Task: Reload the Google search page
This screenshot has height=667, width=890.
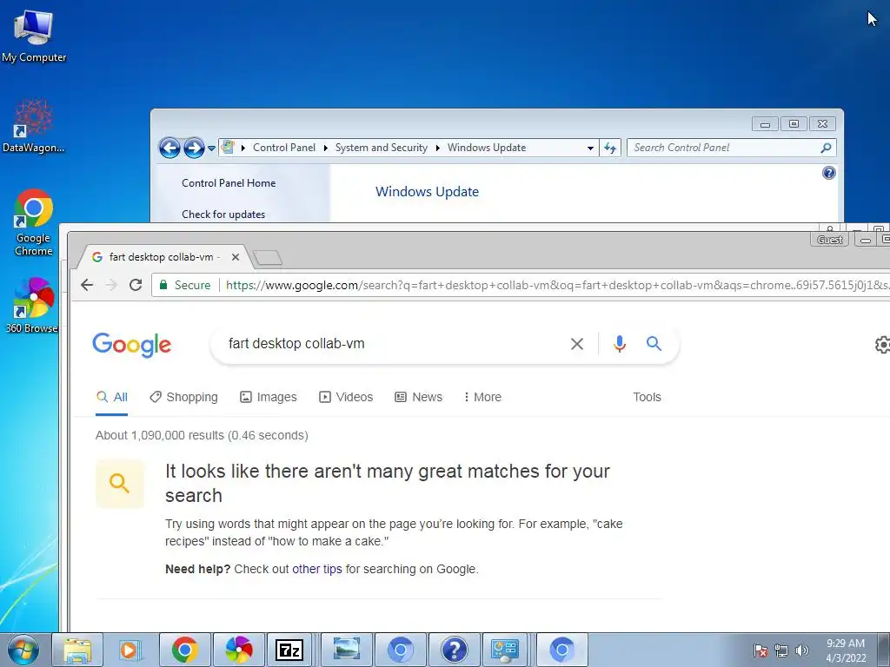Action: (x=136, y=285)
